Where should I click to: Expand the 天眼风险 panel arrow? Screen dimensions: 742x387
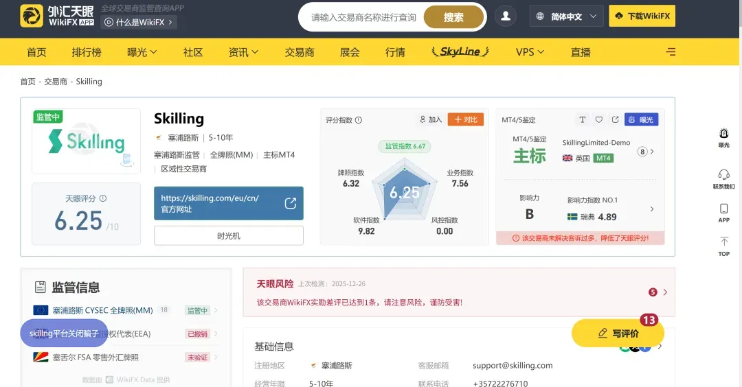tap(665, 292)
